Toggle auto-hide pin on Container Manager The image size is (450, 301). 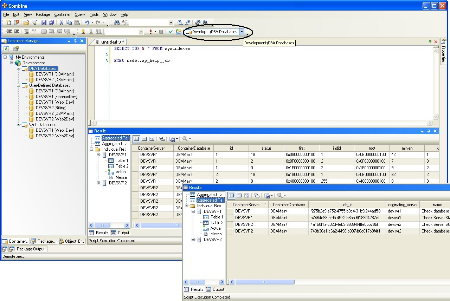(x=75, y=41)
